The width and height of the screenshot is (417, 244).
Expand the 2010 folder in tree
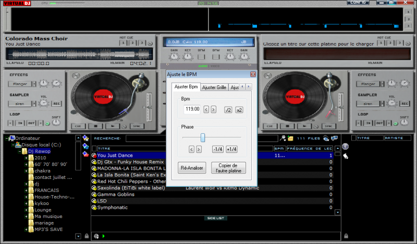click(x=26, y=158)
